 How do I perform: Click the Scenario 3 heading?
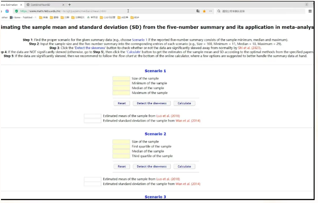155,197
